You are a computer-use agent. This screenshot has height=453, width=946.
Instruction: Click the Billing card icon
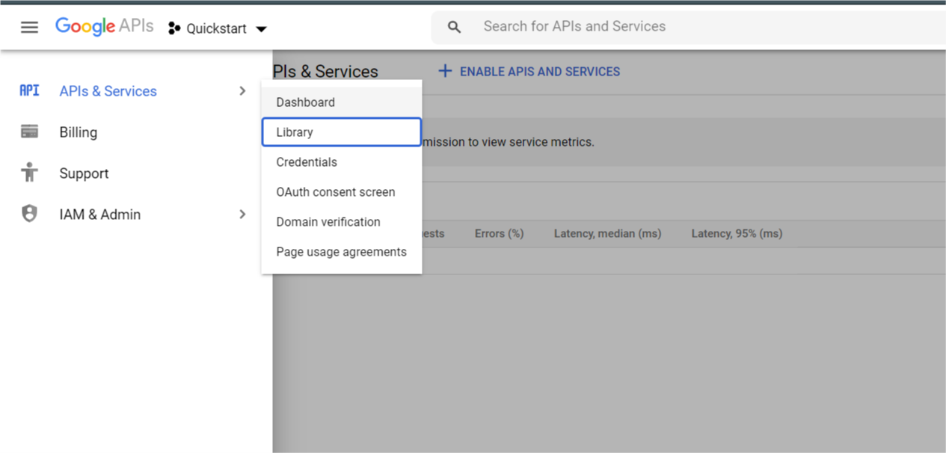click(x=29, y=132)
